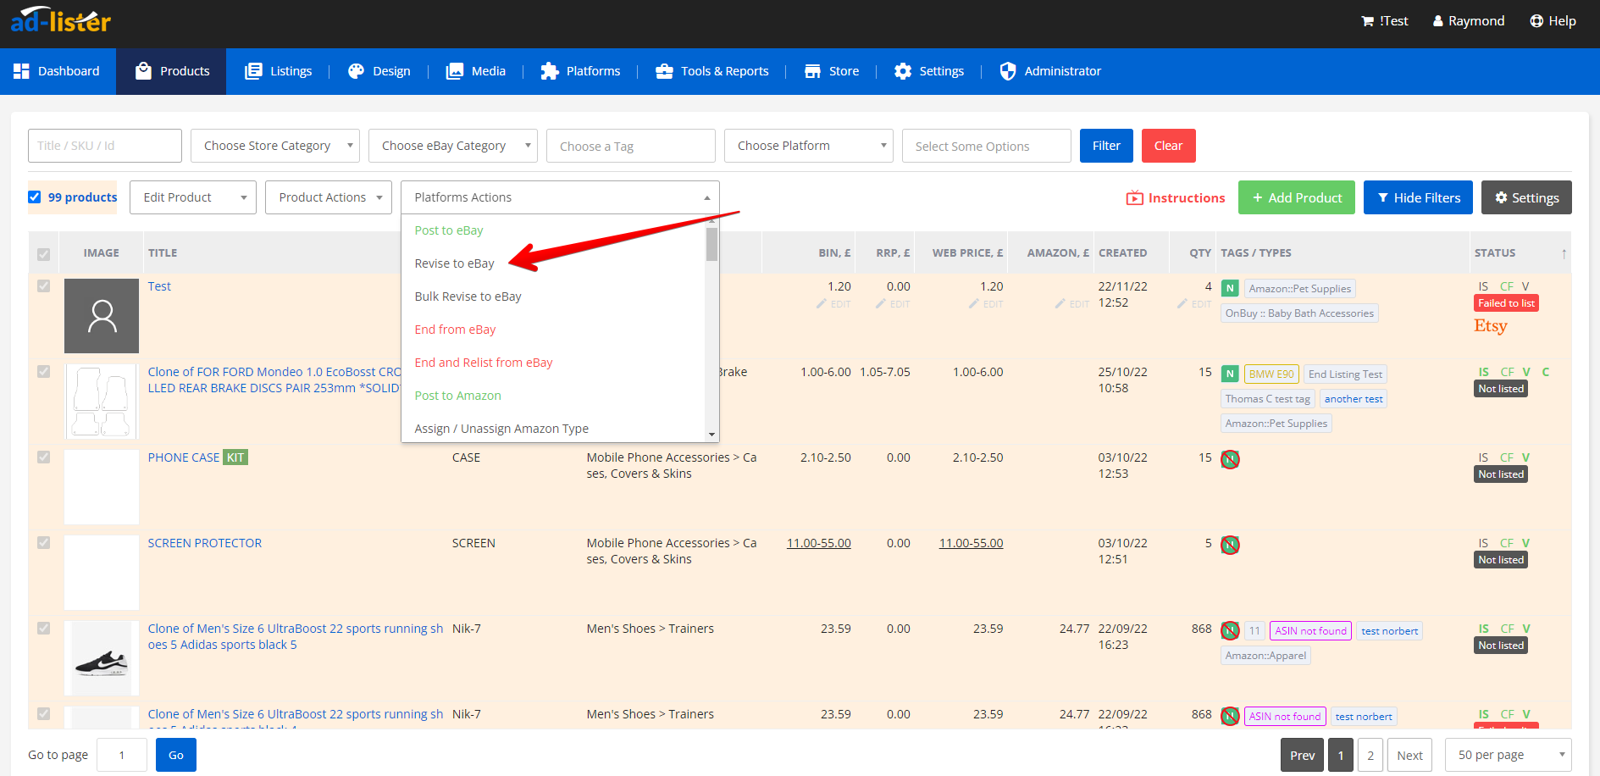Toggle checkbox for SCREEN PROTECTOR row
Image resolution: width=1600 pixels, height=776 pixels.
pyautogui.click(x=44, y=543)
